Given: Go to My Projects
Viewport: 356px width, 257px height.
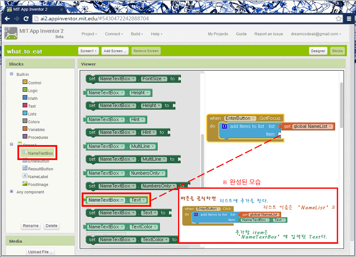Looking at the screenshot, I should pyautogui.click(x=218, y=34).
